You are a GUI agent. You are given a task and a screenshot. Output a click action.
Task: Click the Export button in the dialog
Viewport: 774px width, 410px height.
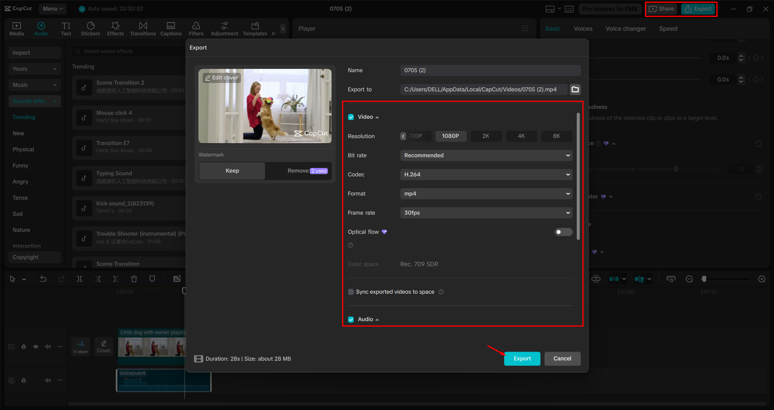522,358
